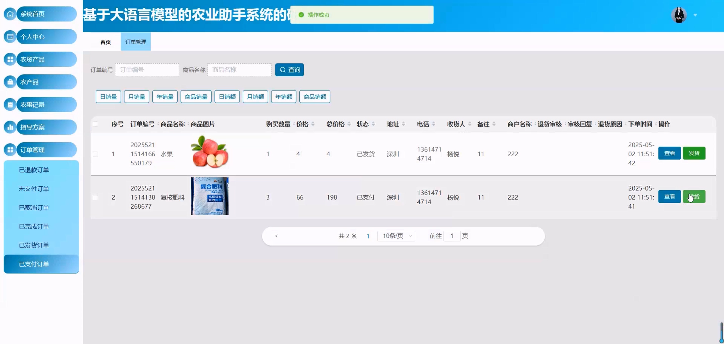Screen dimensions: 724x344
Task: Click the farm products briefcase icon
Action: [x=10, y=82]
